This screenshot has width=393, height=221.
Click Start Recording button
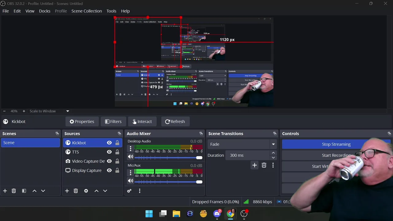(x=336, y=155)
